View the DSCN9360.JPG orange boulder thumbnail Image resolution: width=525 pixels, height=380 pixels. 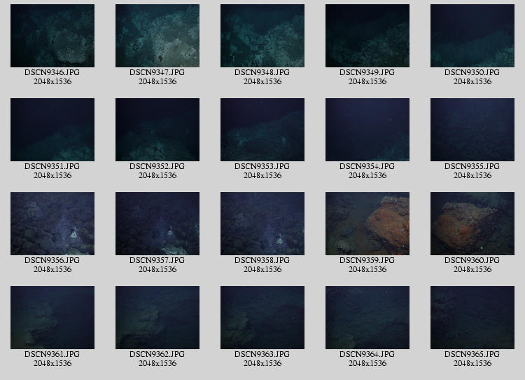[x=472, y=224]
